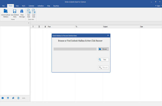Viewport: 162px width, 106px height.
Task: Open contacts view icon in bottom navigation
Action: click(13, 98)
